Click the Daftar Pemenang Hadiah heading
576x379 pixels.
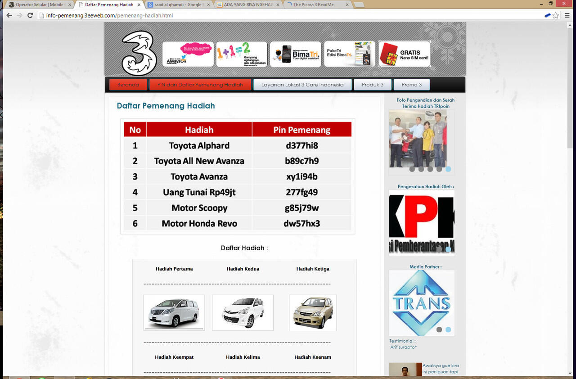point(166,106)
